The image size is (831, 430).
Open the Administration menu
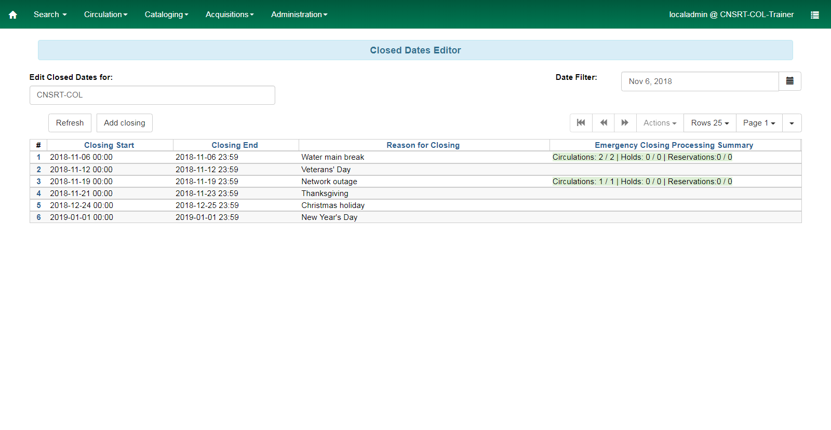click(x=299, y=15)
